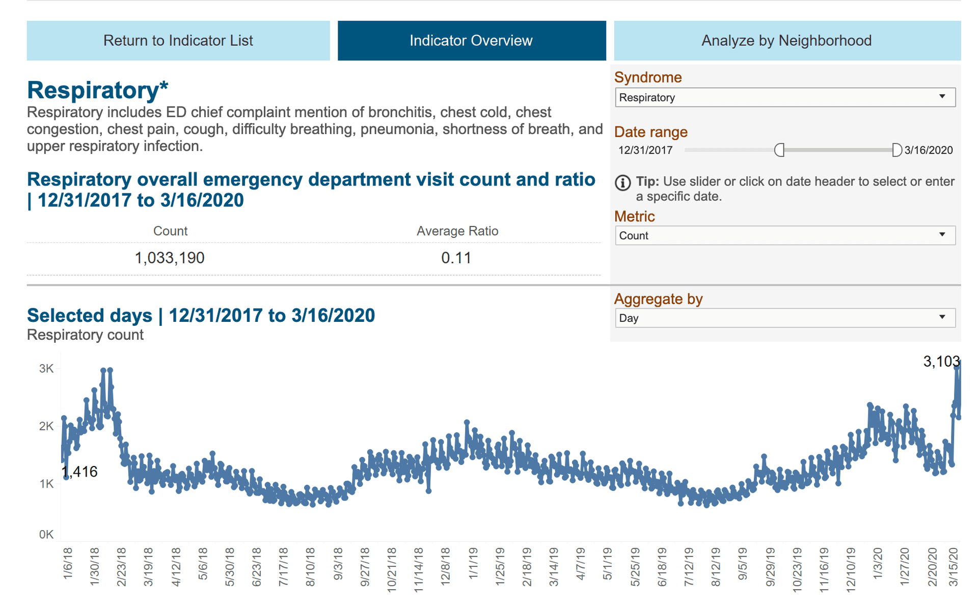Screen dimensions: 978x603
Task: Click the 7/12/19 x-axis date label
Action: 689,567
